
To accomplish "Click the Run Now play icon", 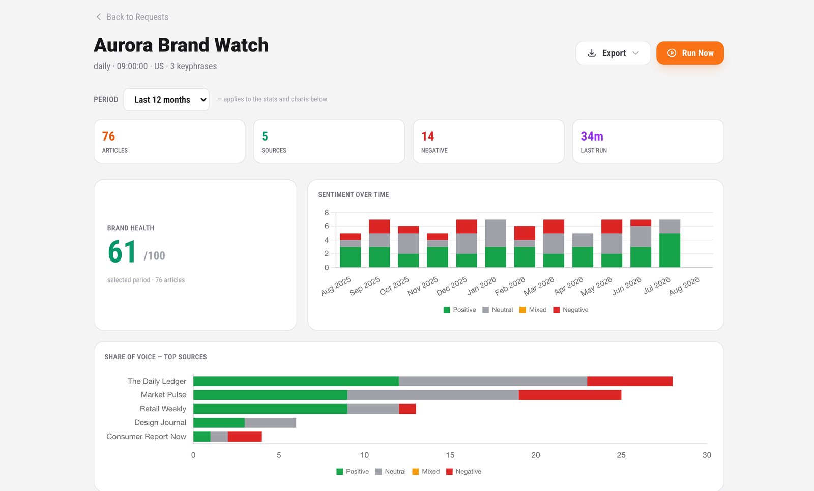I will point(672,53).
